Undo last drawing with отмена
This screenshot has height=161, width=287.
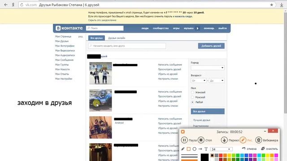[249, 149]
